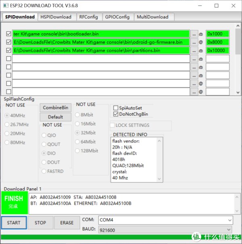Click the STOP button

point(40,223)
